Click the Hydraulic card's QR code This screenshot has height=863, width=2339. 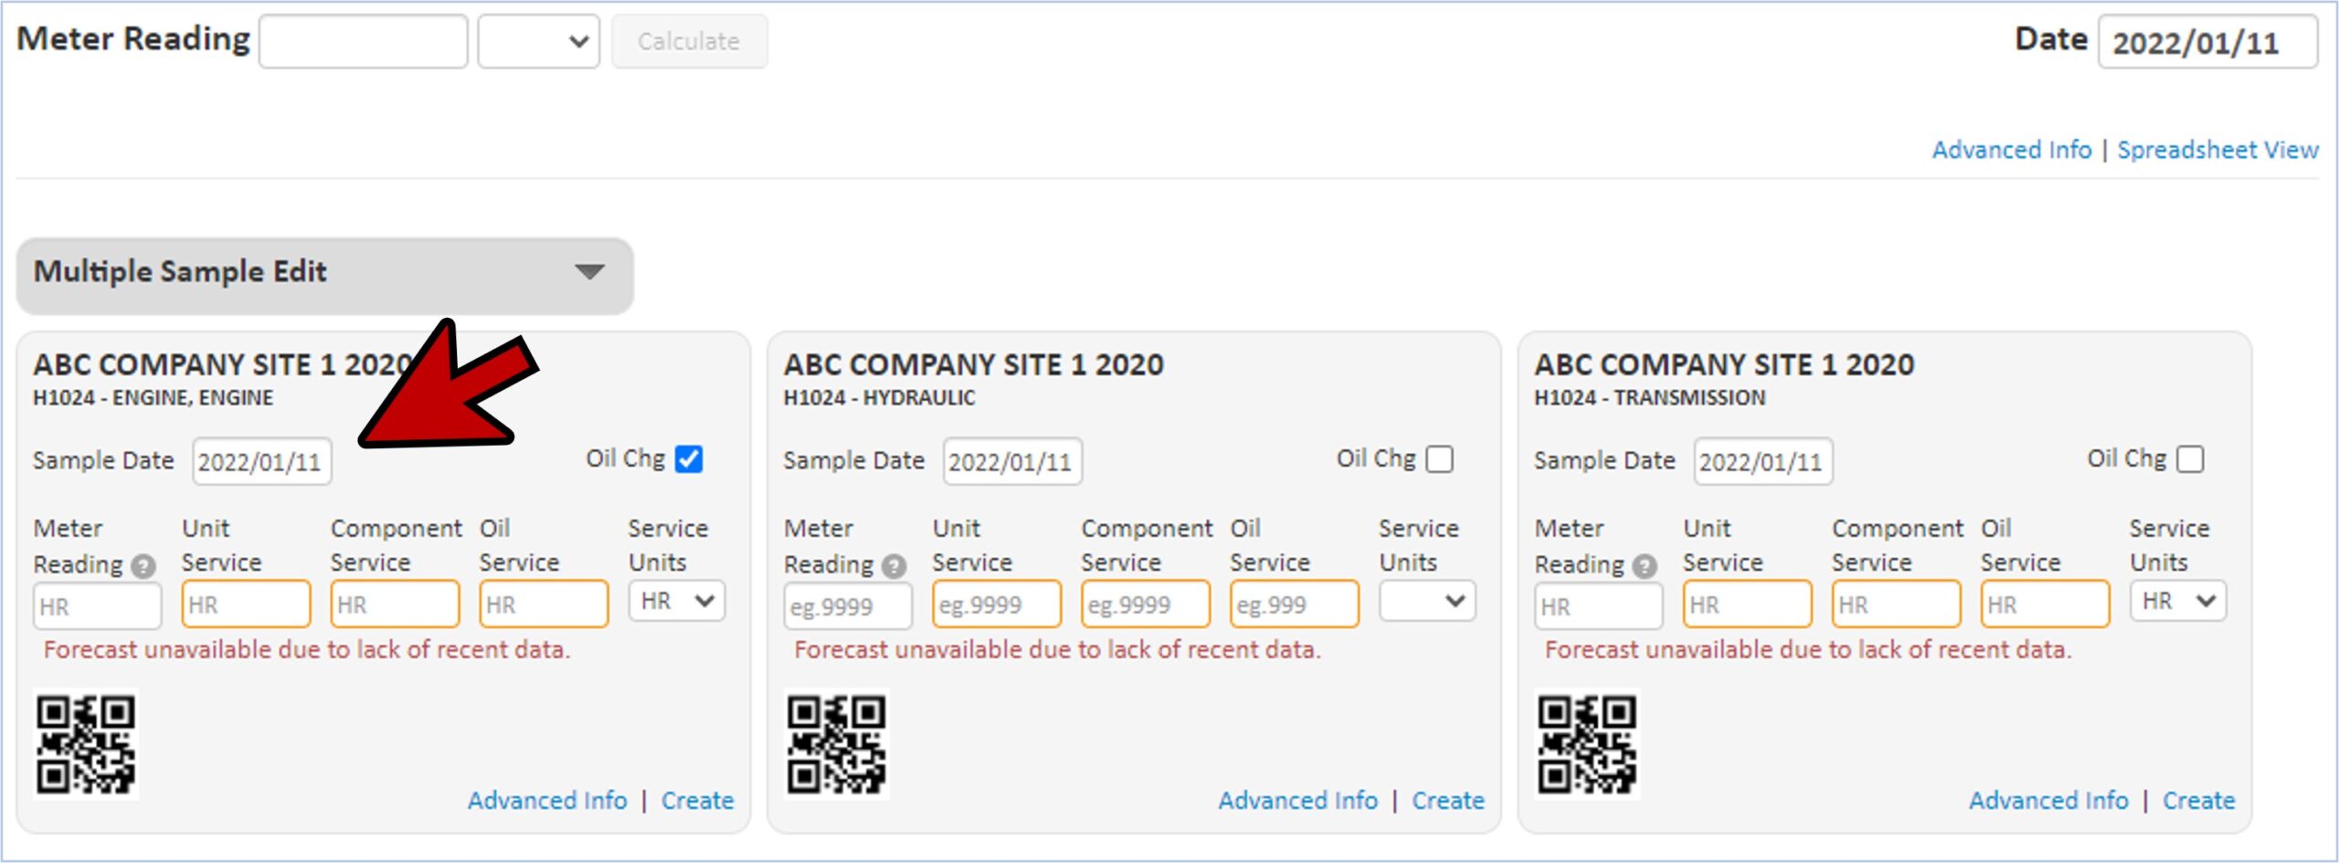coord(836,743)
